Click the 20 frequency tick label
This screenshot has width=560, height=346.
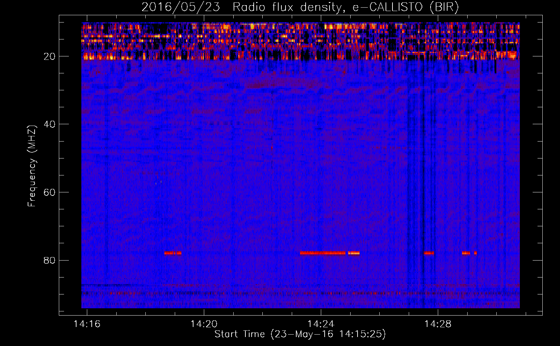tap(49, 56)
